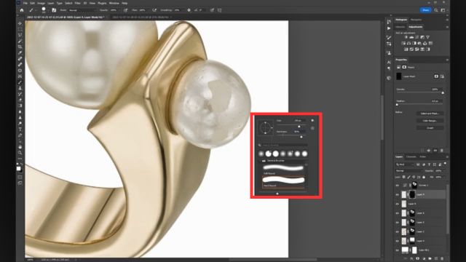466x262 pixels.
Task: Toggle visibility of the bottom Color Fill layer
Action: click(397, 250)
